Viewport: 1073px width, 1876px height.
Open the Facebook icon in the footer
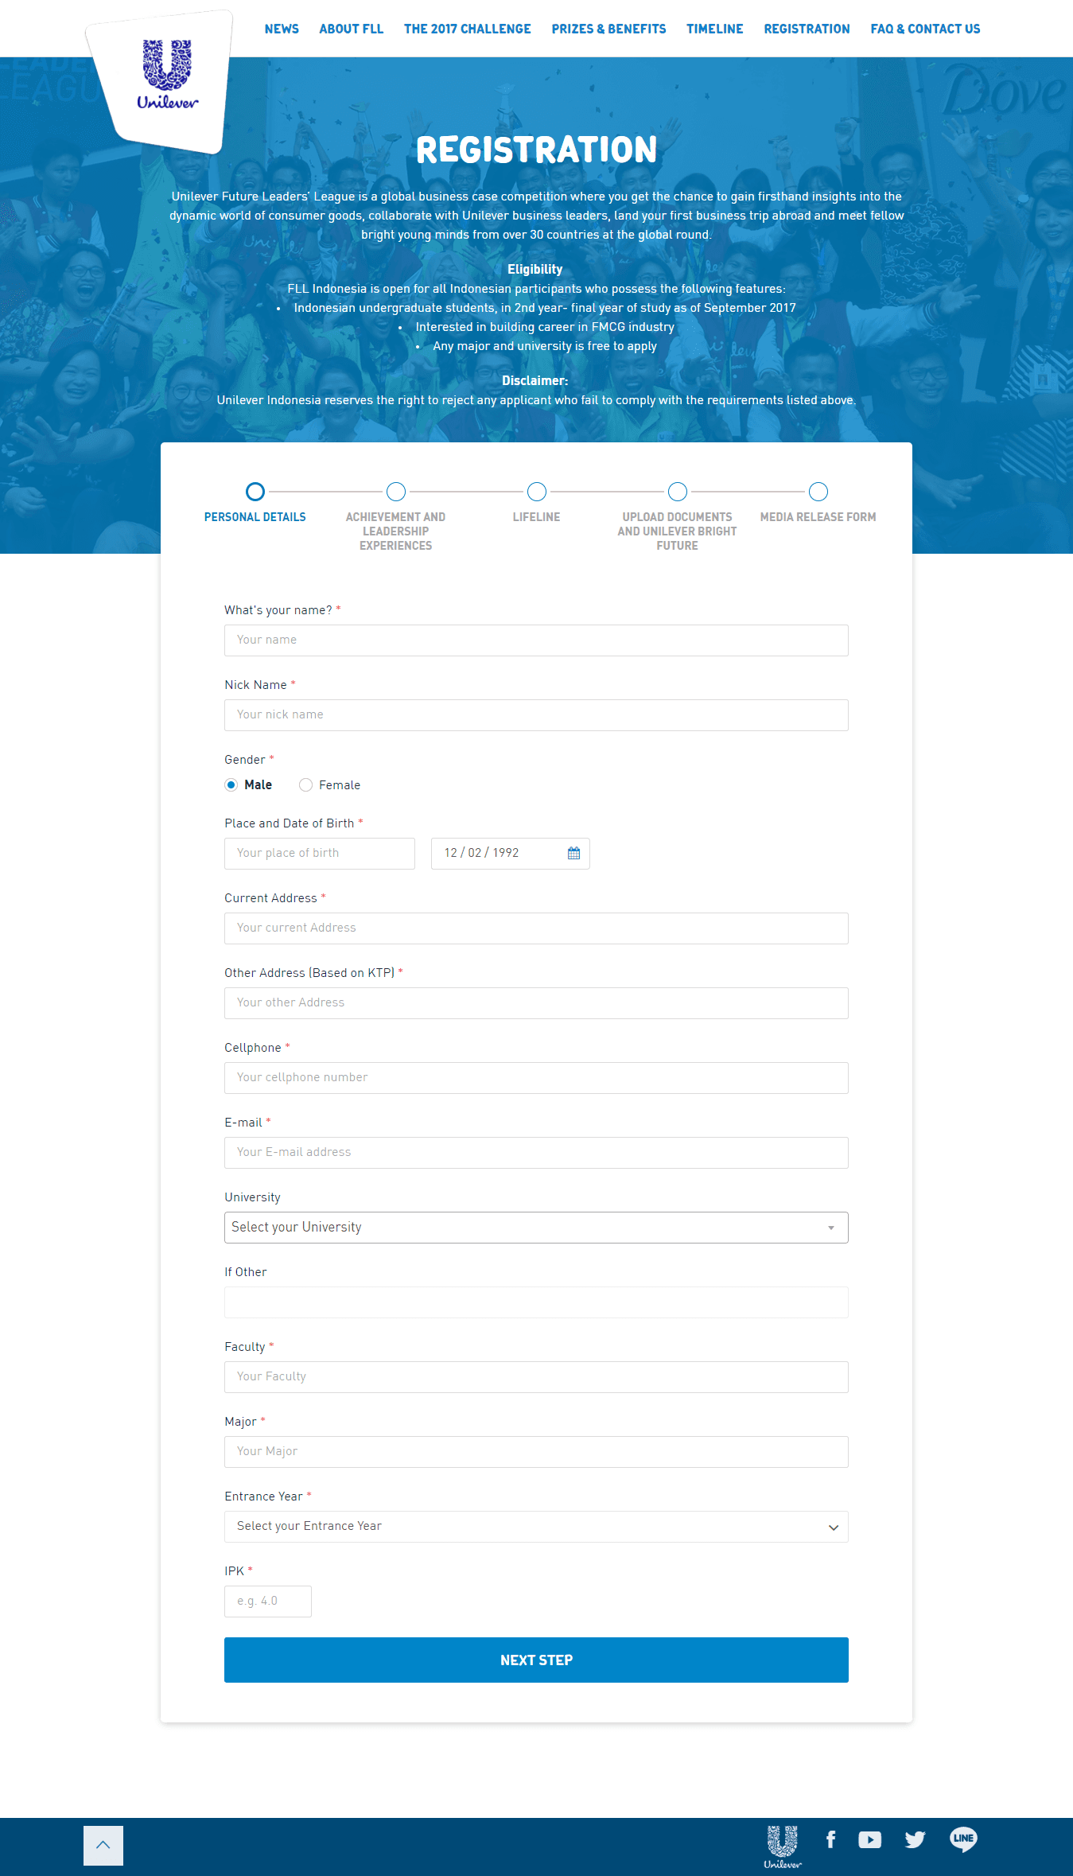pyautogui.click(x=830, y=1839)
